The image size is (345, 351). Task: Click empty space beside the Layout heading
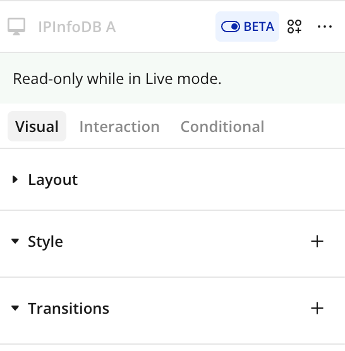[x=202, y=180]
